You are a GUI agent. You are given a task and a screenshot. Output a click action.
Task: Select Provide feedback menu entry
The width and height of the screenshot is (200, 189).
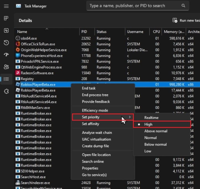pos(103,102)
